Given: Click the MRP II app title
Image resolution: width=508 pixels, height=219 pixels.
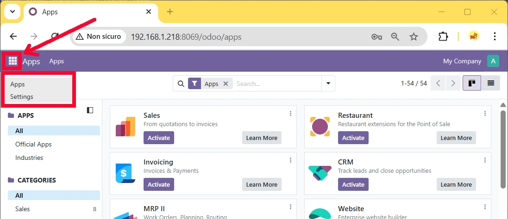Looking at the screenshot, I should point(154,209).
